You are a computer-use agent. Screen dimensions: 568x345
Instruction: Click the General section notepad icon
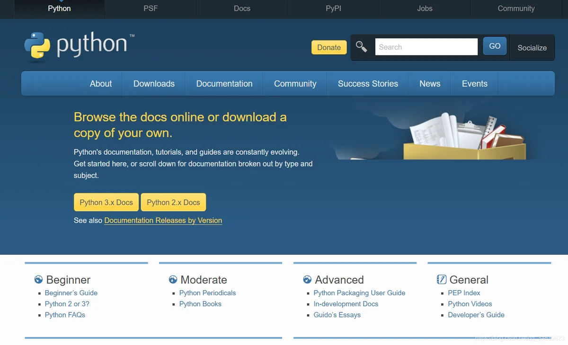[442, 280]
